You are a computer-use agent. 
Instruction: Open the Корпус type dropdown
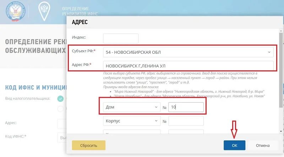(x=132, y=121)
